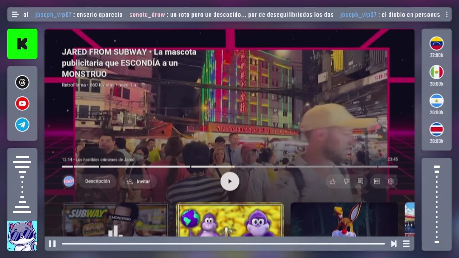Open the Descripción button
Screen dimensions: 459x258
point(98,181)
